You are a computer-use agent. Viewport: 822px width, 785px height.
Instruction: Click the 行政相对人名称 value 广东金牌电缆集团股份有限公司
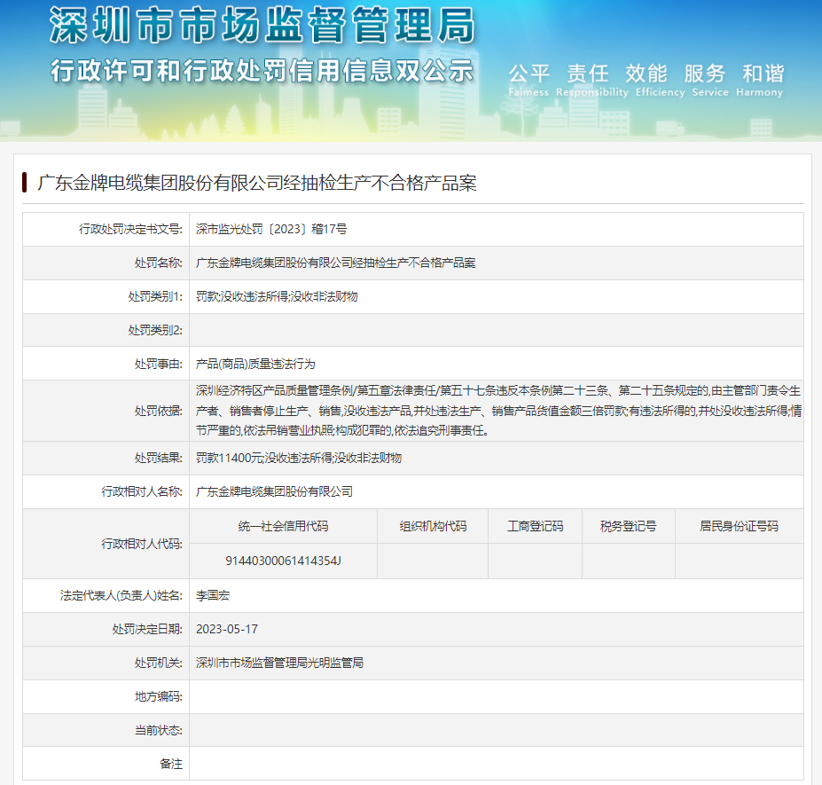(274, 492)
